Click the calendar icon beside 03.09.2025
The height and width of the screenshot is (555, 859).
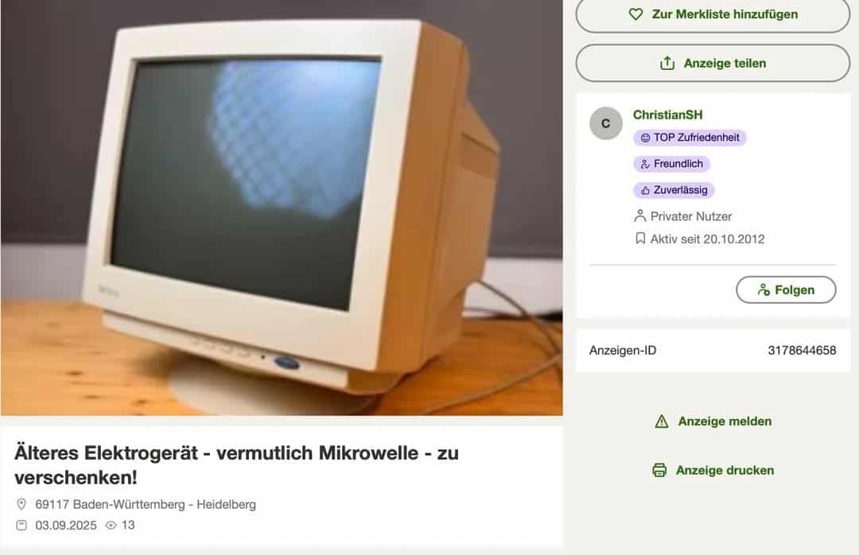pos(21,525)
